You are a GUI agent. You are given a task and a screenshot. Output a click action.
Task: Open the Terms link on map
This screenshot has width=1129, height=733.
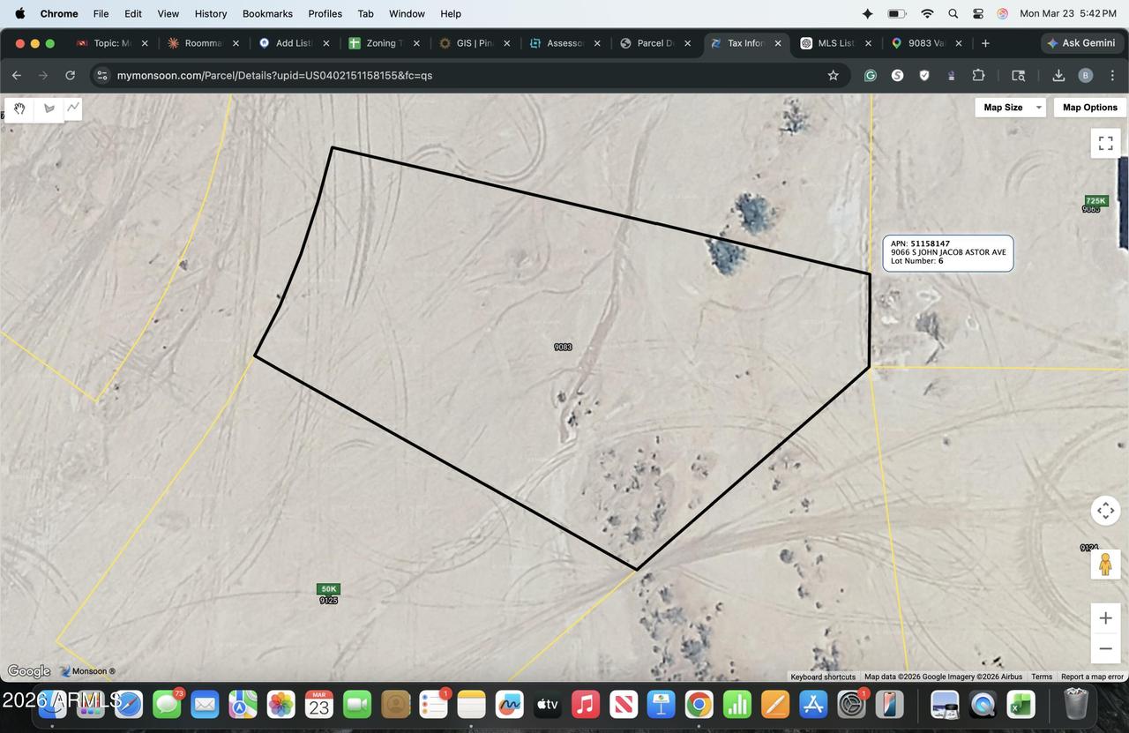1042,677
